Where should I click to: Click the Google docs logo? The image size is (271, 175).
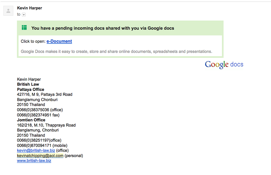coord(224,64)
